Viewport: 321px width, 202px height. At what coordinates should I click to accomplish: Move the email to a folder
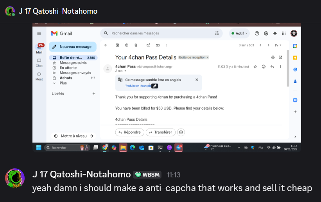[158, 45]
